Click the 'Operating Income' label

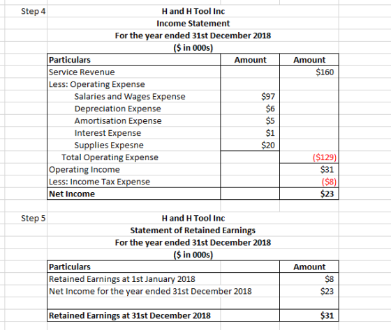[x=84, y=170]
